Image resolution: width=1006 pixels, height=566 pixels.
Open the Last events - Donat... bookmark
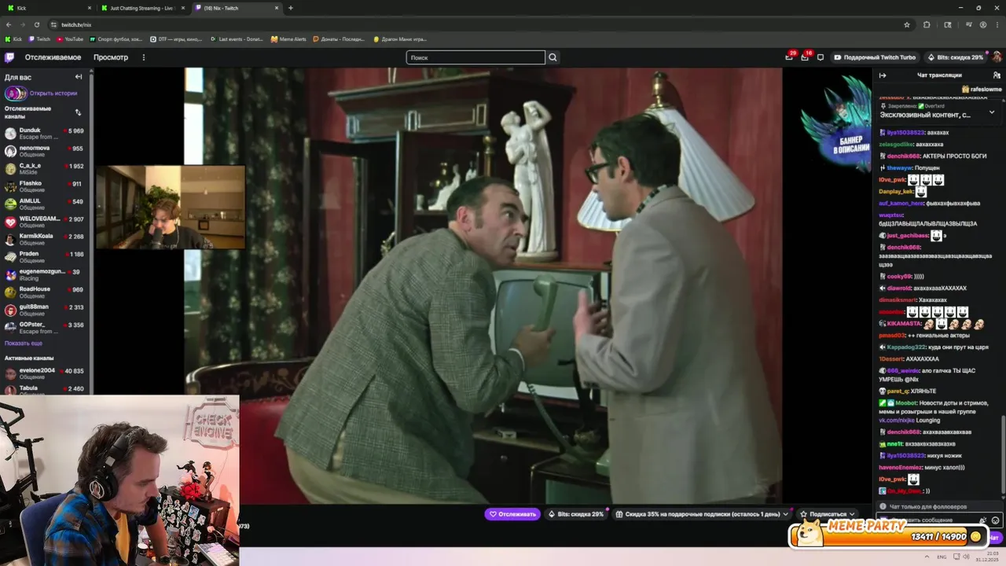(x=237, y=39)
